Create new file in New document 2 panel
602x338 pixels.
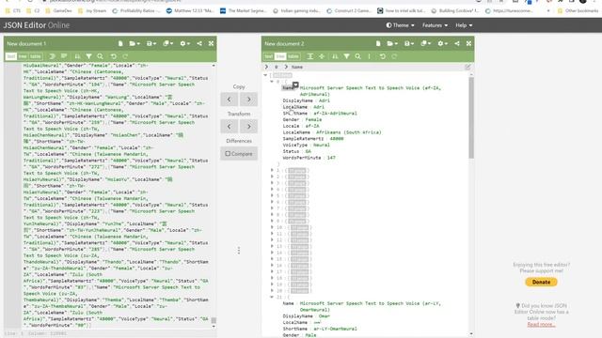point(378,44)
